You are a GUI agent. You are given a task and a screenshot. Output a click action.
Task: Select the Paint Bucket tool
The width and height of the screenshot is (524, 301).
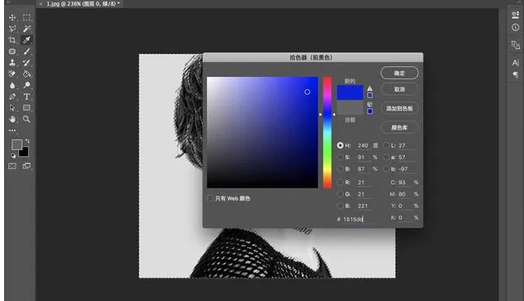click(x=27, y=73)
